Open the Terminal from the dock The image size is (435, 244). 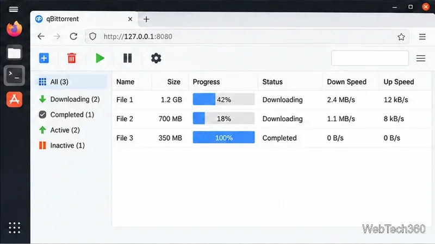[x=14, y=75]
